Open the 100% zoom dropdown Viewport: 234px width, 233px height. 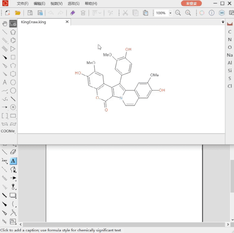[x=170, y=13]
